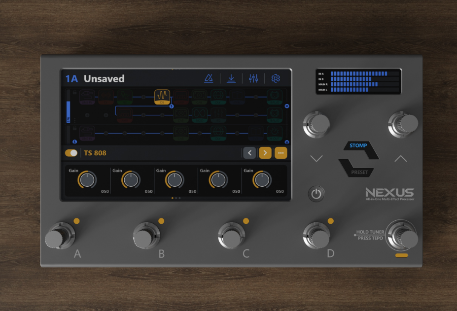457x311 pixels.
Task: Toggle the TS 808 effect on/off switch
Action: click(x=71, y=153)
